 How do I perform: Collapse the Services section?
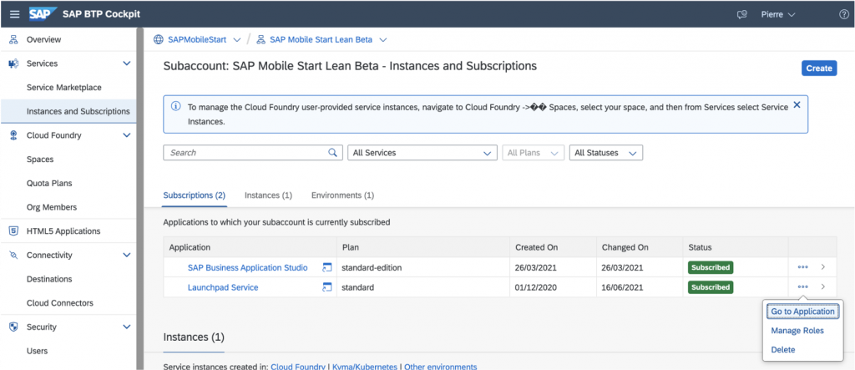click(127, 63)
